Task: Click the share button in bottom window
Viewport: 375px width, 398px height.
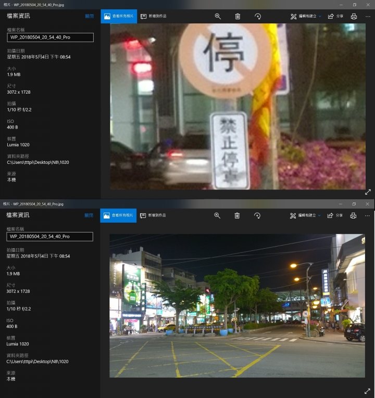Action: click(x=335, y=215)
